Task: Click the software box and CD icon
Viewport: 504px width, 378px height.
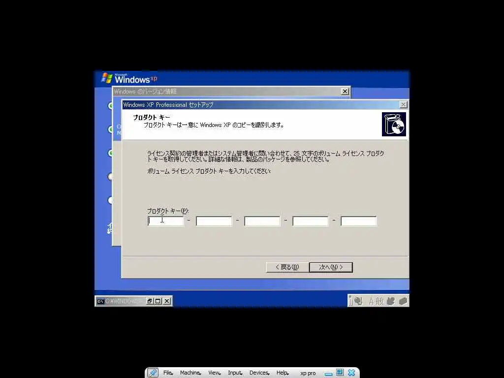Action: coord(394,124)
